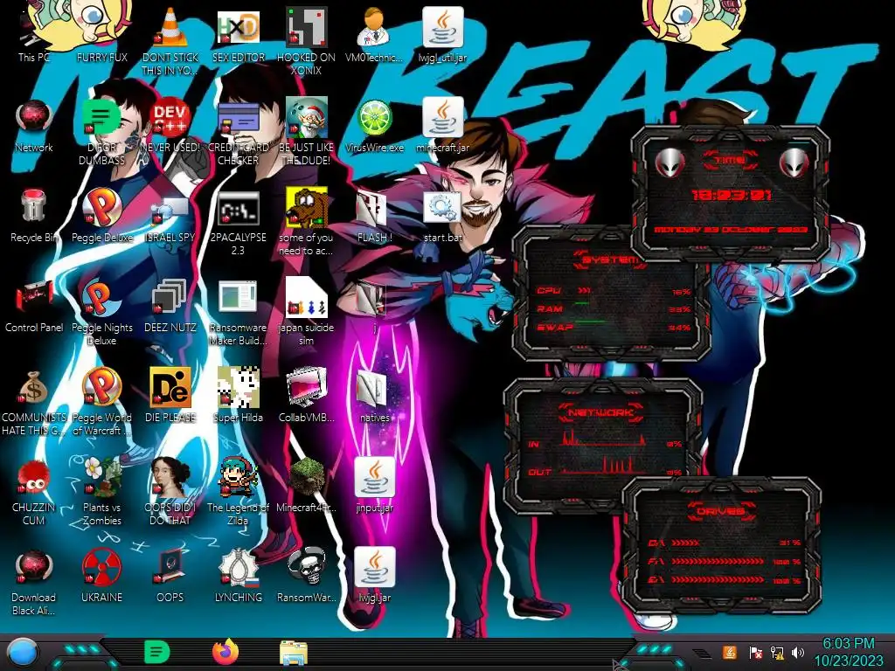895x671 pixels.
Task: Select the NETWORK traffic gadget
Action: 601,445
